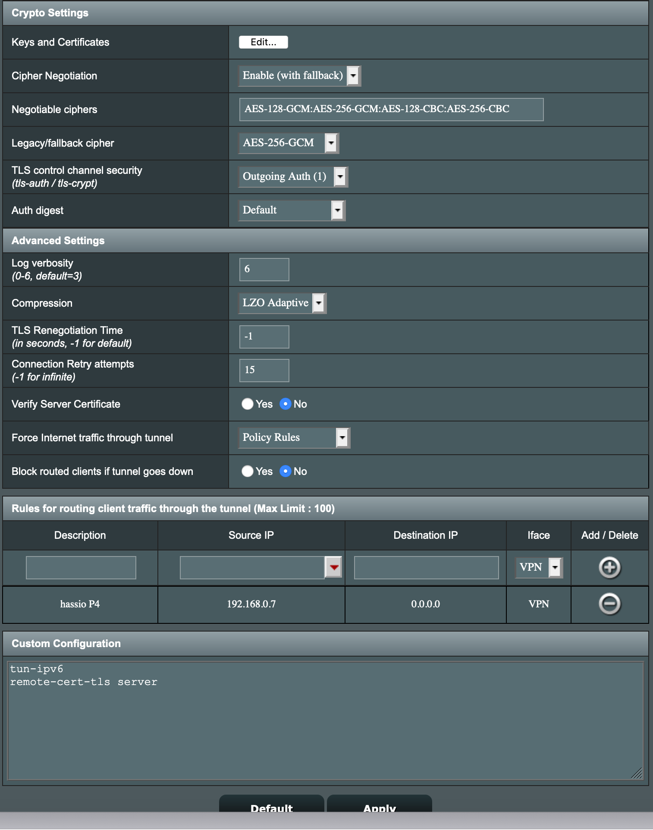Click the plus icon to add rule

(x=610, y=568)
